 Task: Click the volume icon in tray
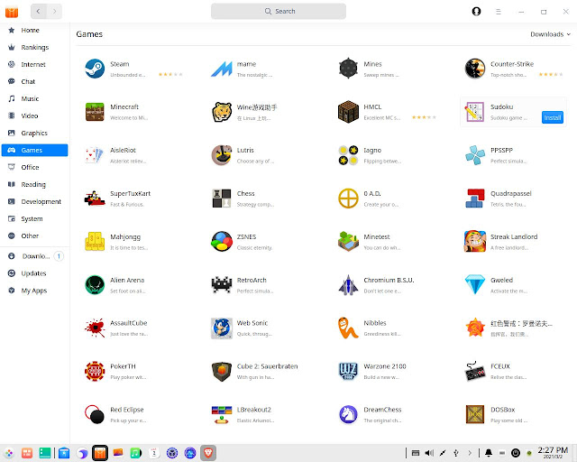(429, 453)
